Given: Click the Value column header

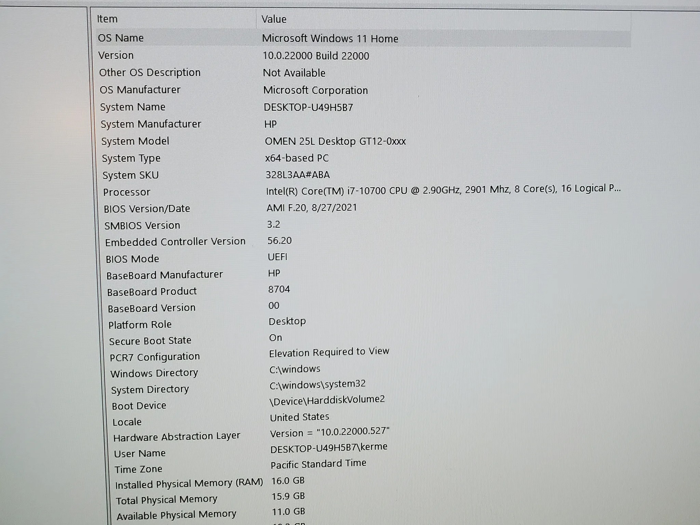Looking at the screenshot, I should tap(273, 19).
